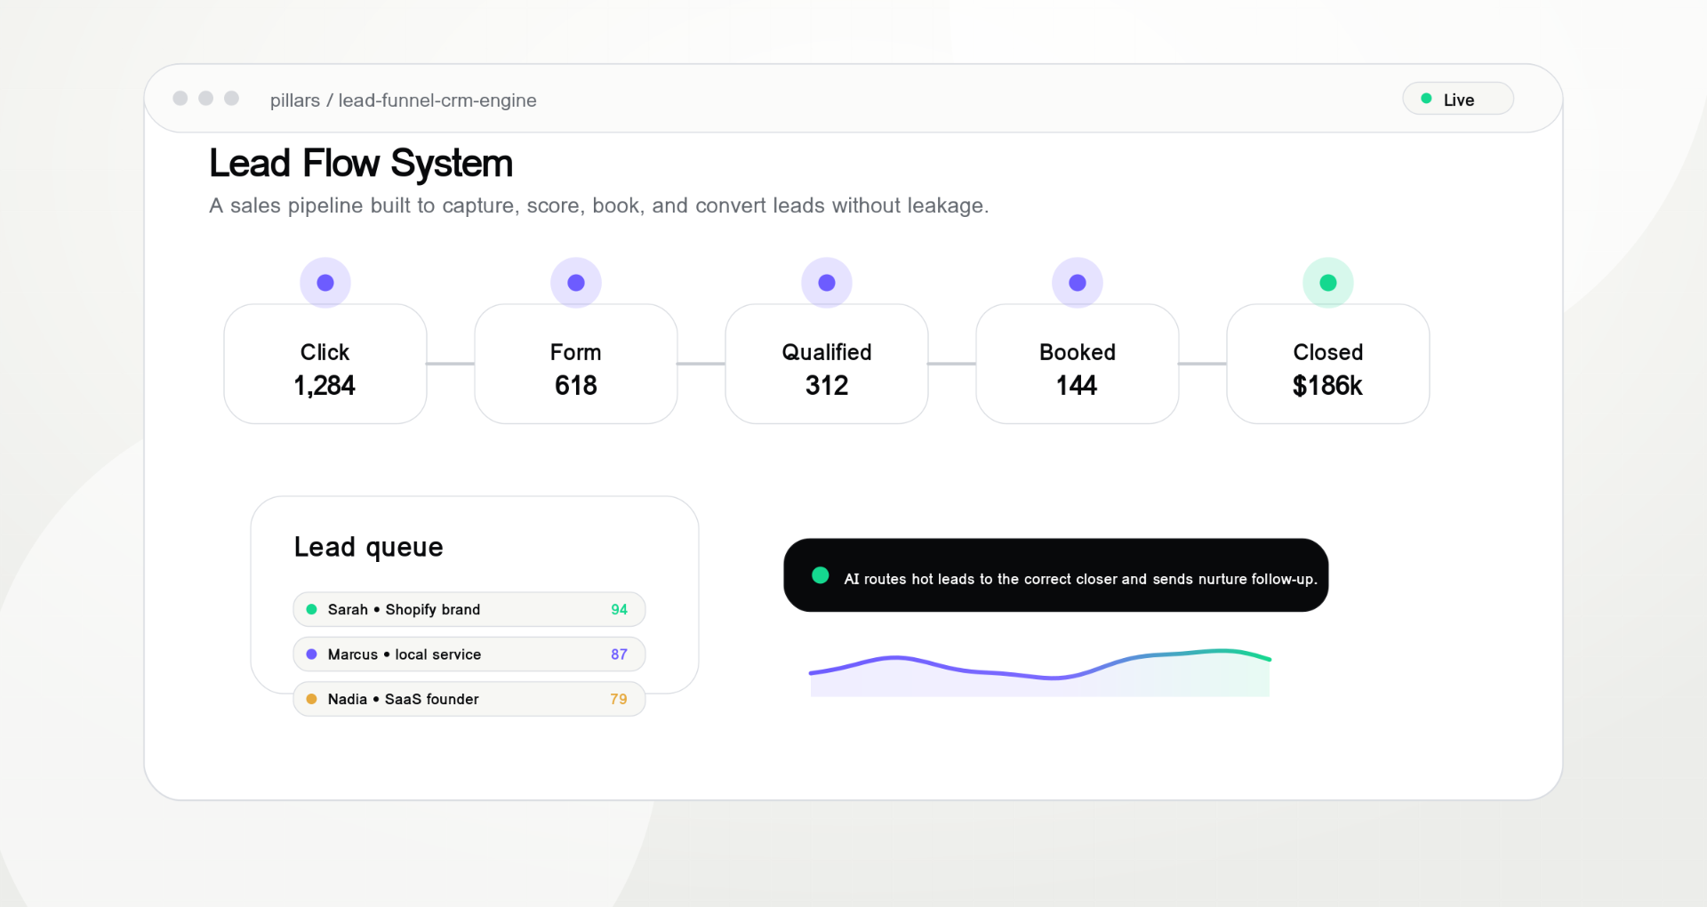Click the green dot above Closed stage
Screen dimensions: 1707x907
(x=1328, y=283)
